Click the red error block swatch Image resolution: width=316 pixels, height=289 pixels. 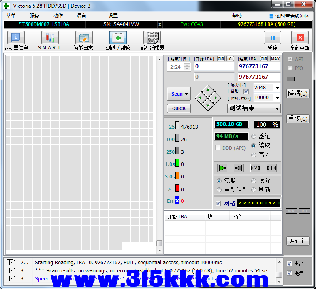[177, 188]
